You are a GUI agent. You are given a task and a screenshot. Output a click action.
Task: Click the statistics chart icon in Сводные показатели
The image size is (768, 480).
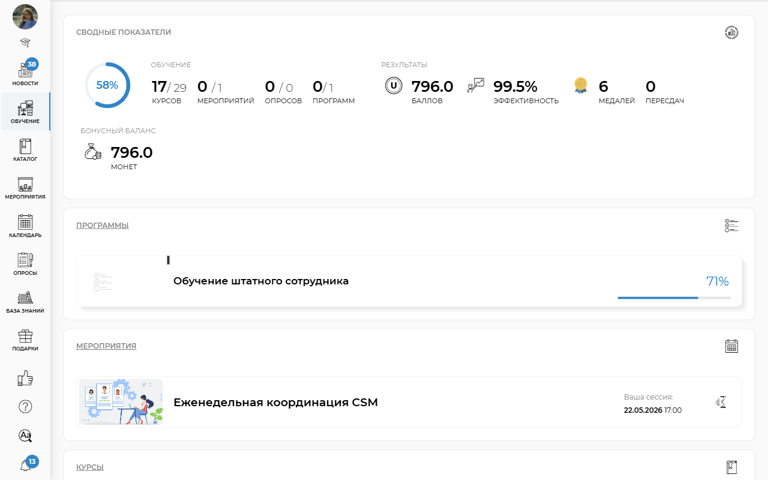[731, 32]
